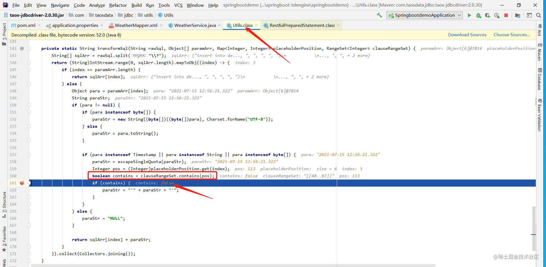
Task: Close the RestfulPreparedStatement.class tab
Action: (x=338, y=25)
